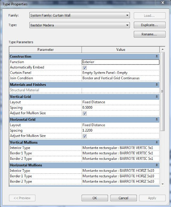Confirm with the OK button
The height and width of the screenshot is (207, 171).
95,198
